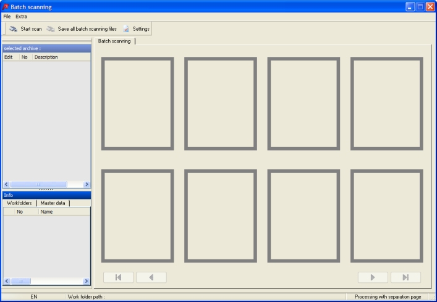Select the first empty scan thumbnail slot

coord(137,103)
